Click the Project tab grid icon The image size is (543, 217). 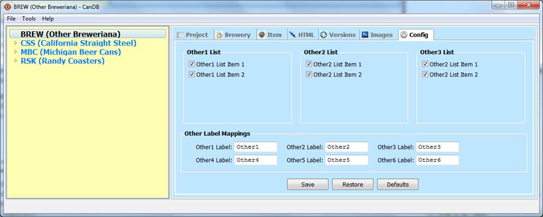[x=180, y=35]
